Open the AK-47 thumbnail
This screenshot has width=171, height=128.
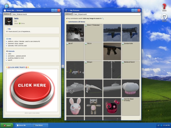[75, 52]
